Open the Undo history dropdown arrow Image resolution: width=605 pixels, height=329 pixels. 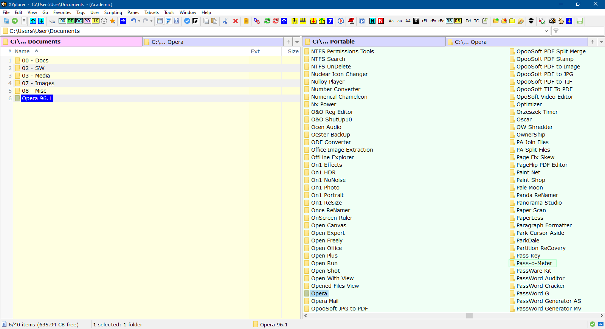(x=139, y=21)
